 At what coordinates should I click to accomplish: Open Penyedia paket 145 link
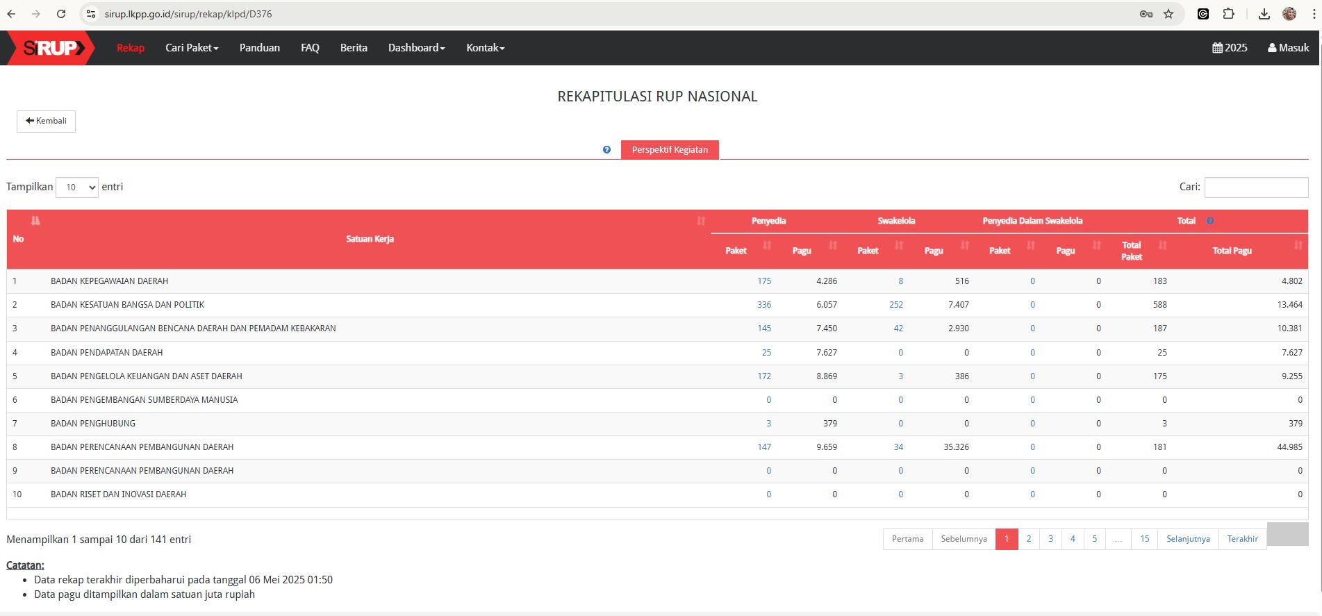(764, 328)
